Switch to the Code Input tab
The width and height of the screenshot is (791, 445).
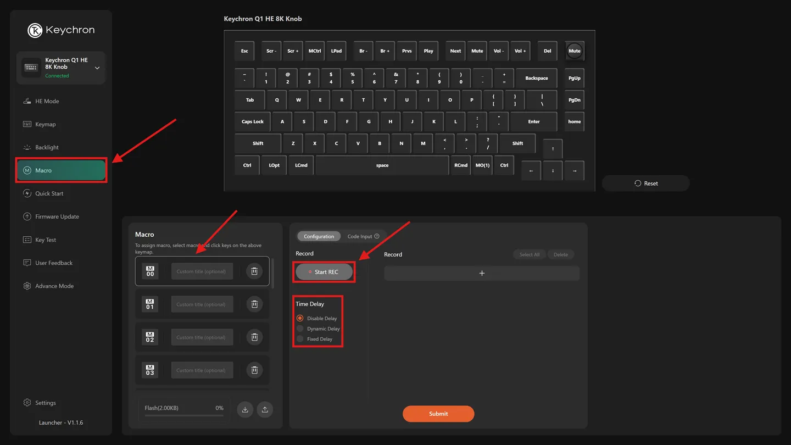[x=360, y=236]
